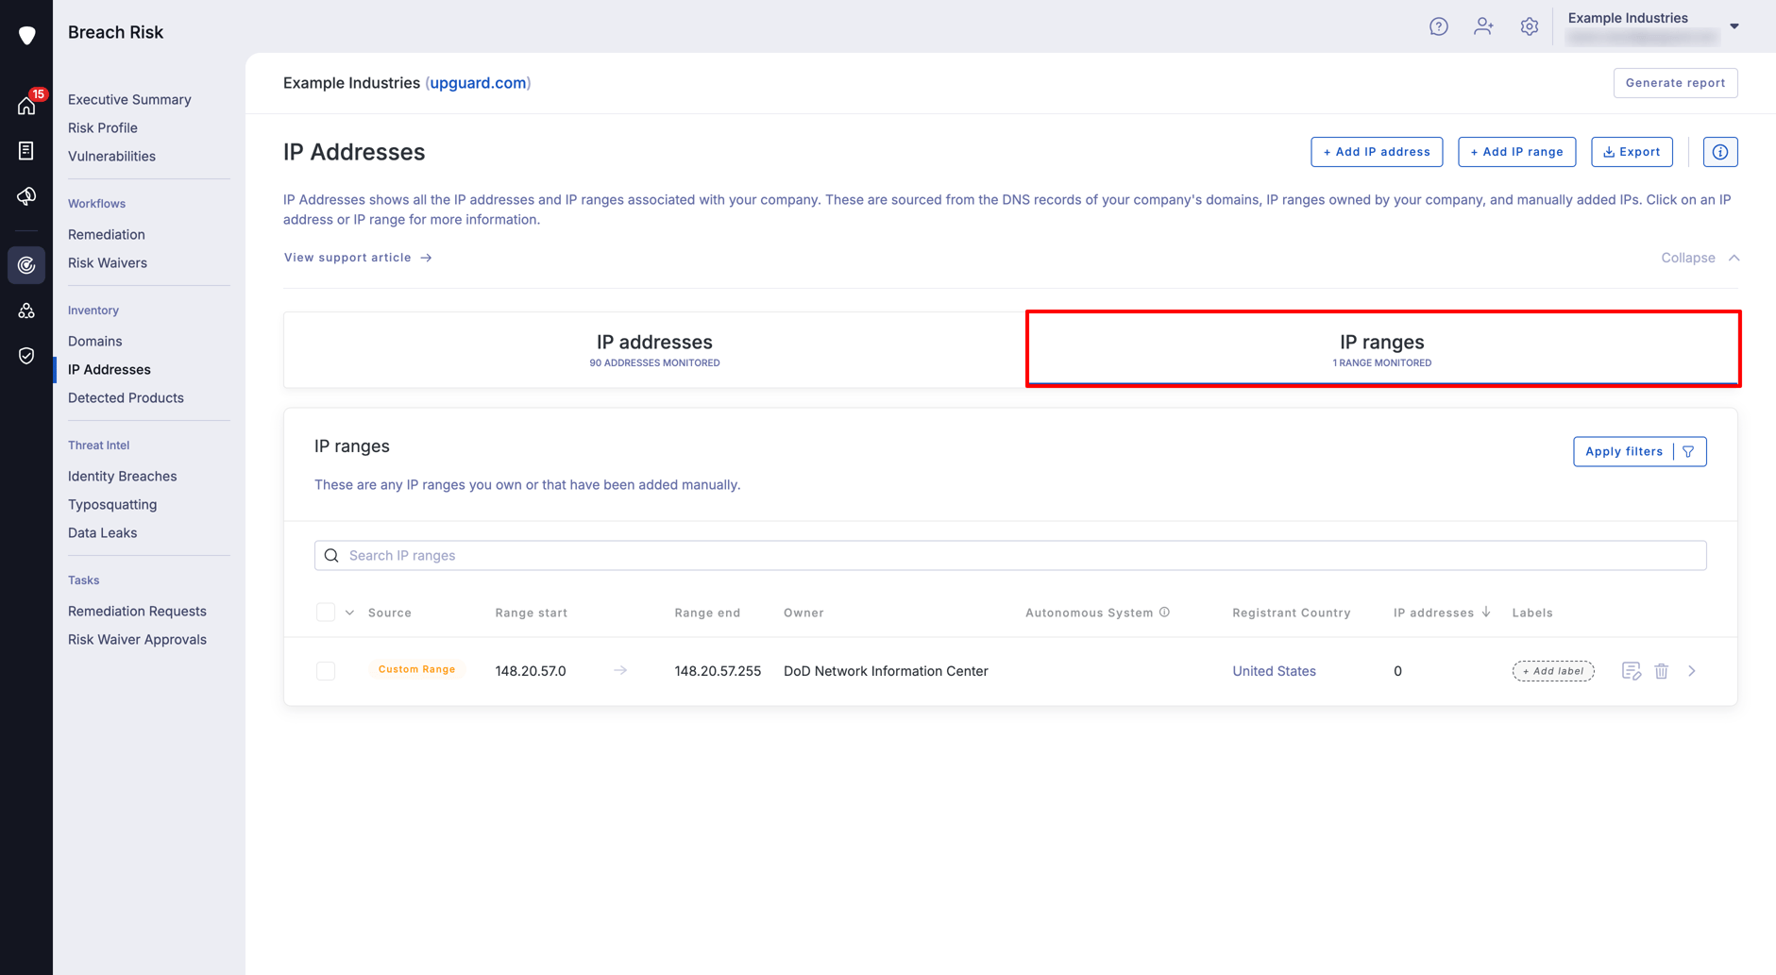This screenshot has width=1776, height=975.
Task: Click the Breach Risk target icon
Action: 25,265
